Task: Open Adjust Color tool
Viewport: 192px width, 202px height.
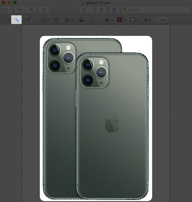Action: pos(81,20)
